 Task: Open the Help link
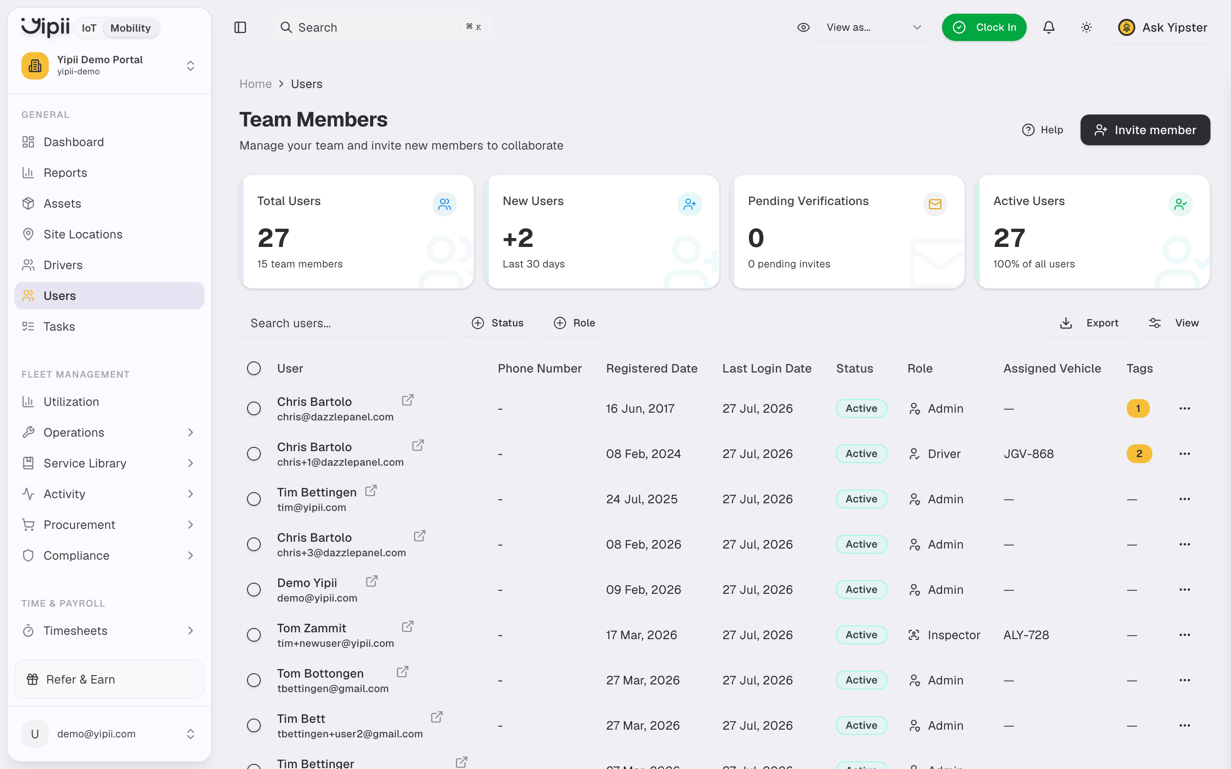tap(1042, 130)
